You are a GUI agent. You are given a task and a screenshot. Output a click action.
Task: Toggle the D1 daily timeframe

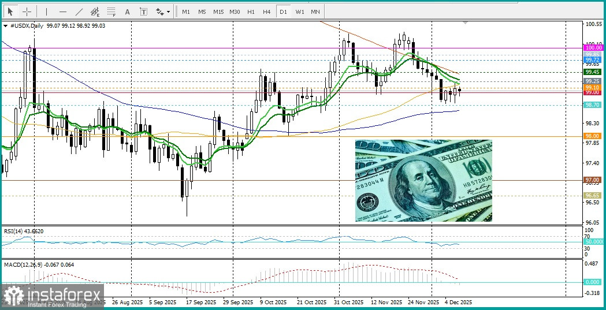283,12
